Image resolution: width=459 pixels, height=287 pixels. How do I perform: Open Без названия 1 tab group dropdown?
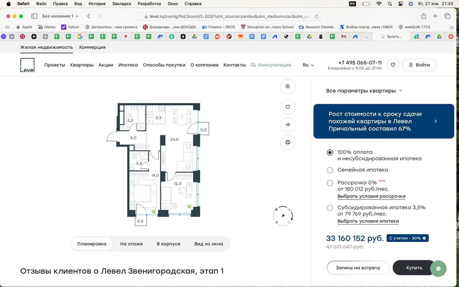pyautogui.click(x=60, y=16)
